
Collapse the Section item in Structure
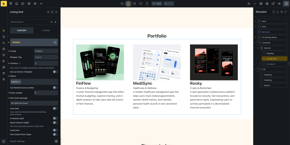click(258, 48)
